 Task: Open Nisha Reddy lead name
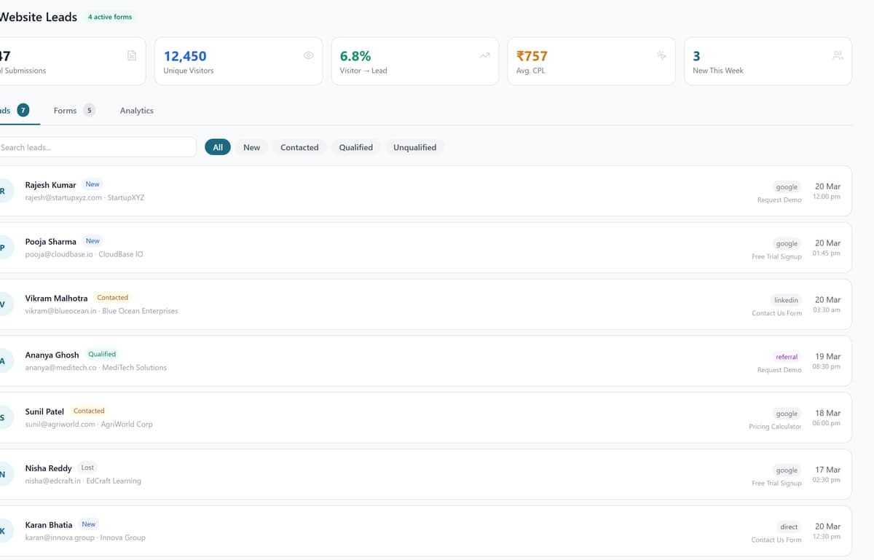click(x=48, y=469)
